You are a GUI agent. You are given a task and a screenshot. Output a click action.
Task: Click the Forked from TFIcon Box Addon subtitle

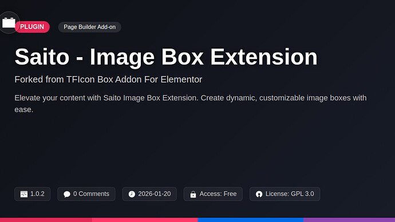coord(108,80)
